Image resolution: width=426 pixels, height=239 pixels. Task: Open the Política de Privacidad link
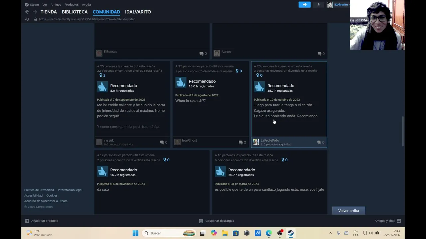coord(39,190)
